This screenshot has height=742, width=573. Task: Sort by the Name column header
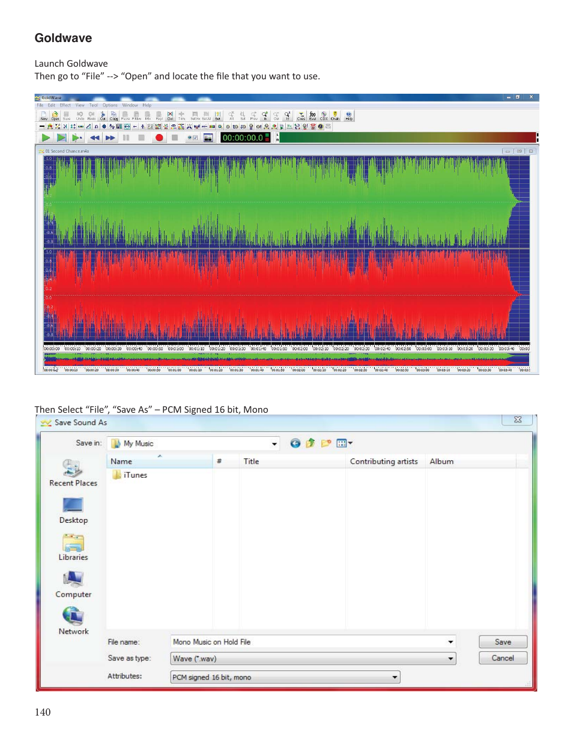(160, 461)
